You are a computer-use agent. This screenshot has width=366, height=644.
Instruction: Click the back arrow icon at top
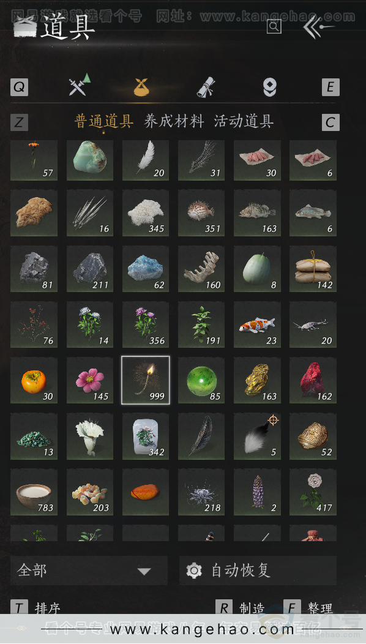coord(319,27)
